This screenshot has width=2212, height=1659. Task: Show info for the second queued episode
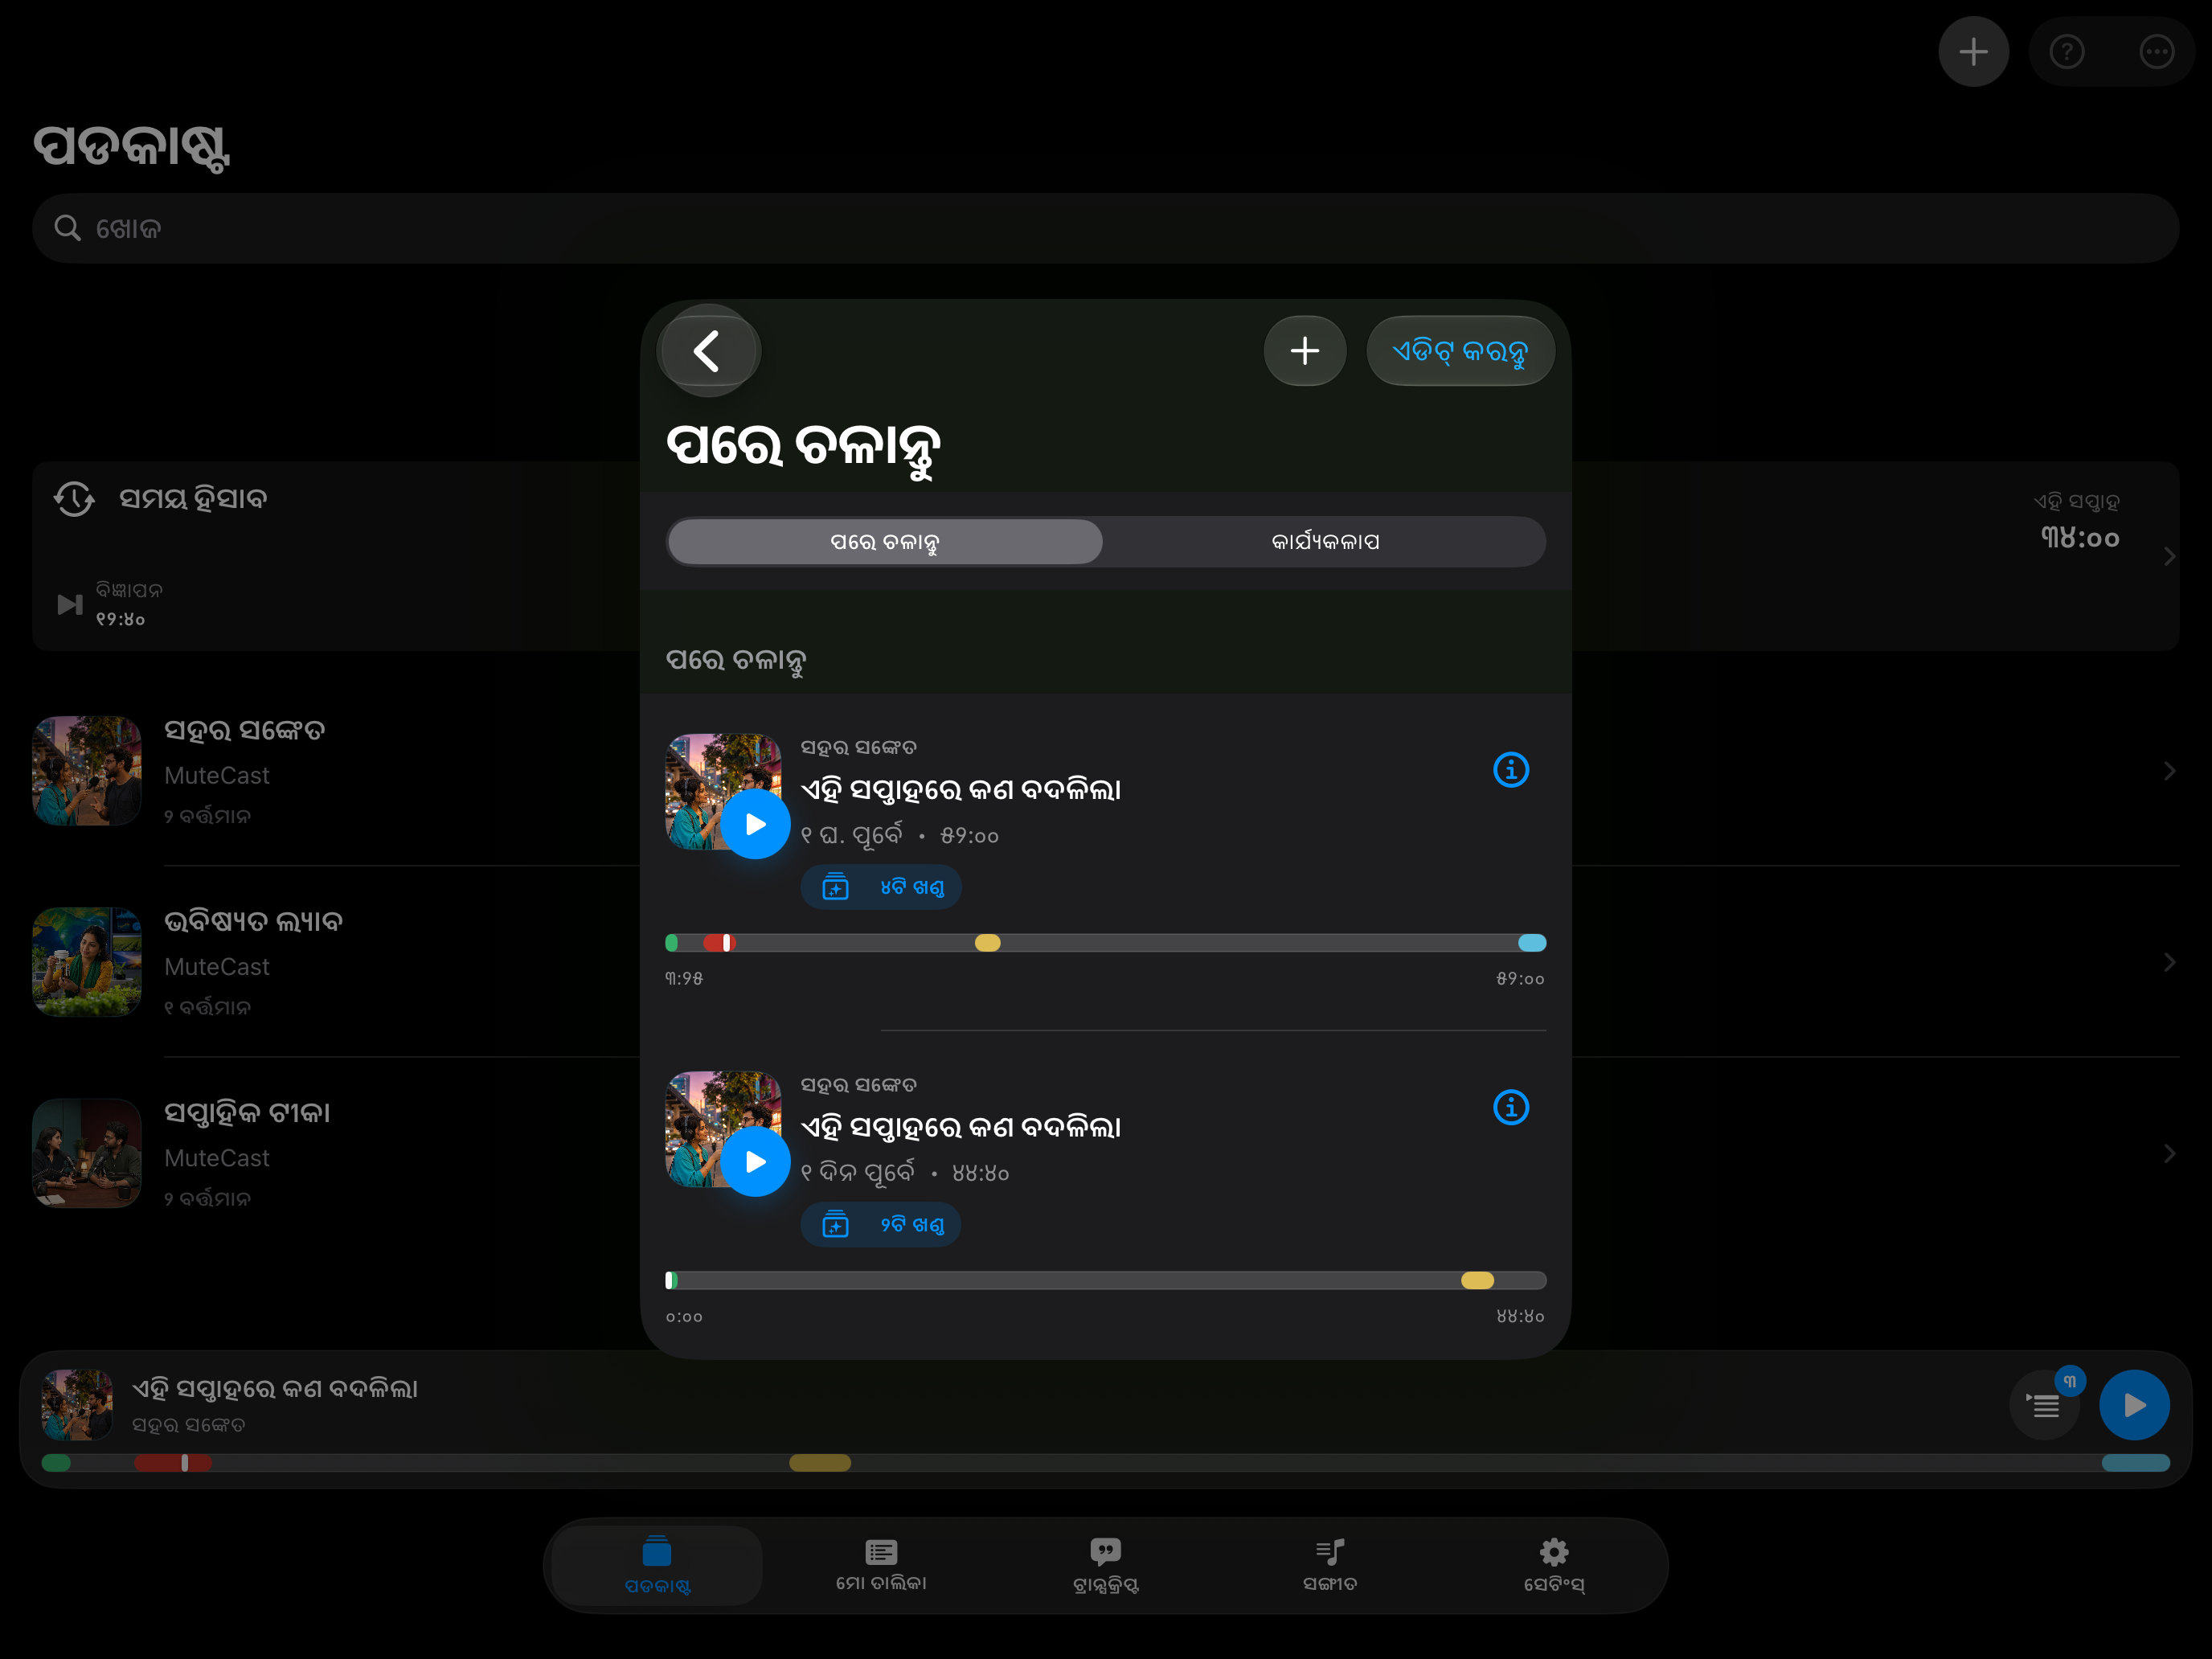[1511, 1108]
